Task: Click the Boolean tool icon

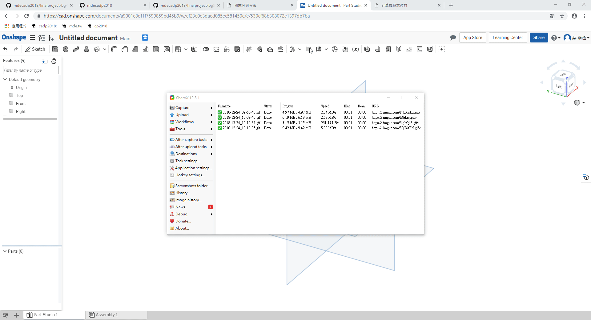Action: (206, 49)
